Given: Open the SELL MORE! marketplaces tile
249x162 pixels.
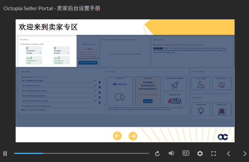Looking at the screenshot, I should click(x=175, y=100).
